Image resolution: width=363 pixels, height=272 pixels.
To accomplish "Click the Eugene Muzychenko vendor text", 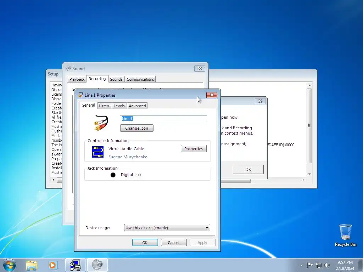I will click(x=128, y=157).
